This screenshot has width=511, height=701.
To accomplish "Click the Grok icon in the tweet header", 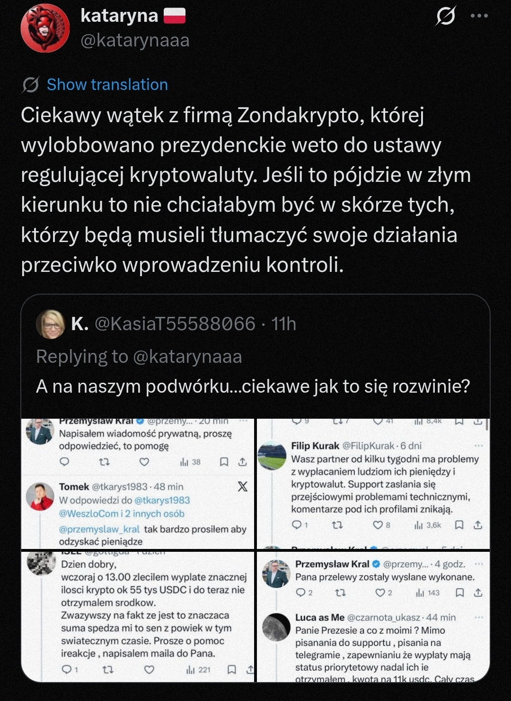I will tap(446, 17).
